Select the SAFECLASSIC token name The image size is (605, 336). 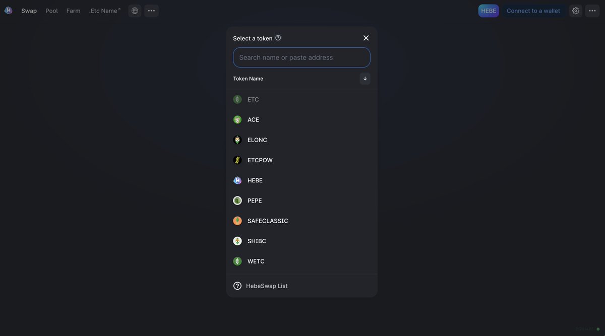(268, 221)
